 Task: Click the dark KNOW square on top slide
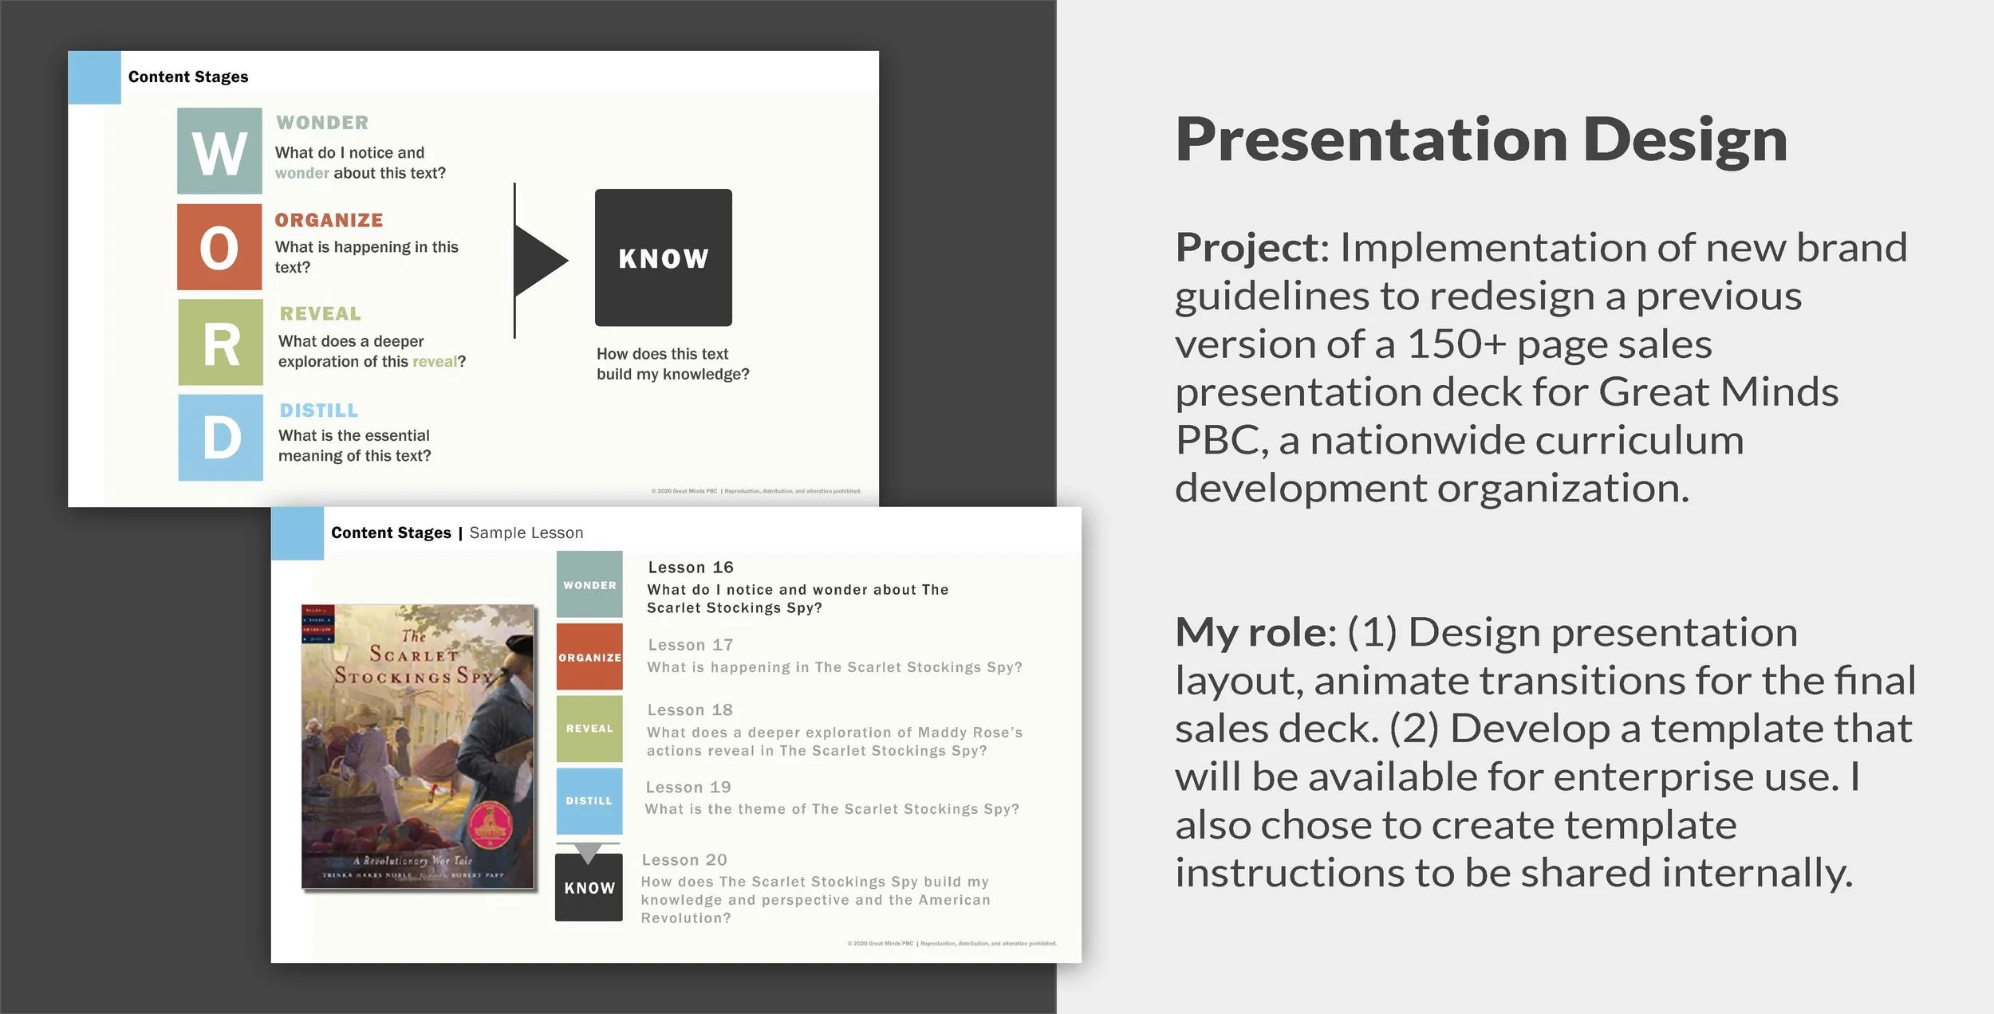[x=664, y=257]
